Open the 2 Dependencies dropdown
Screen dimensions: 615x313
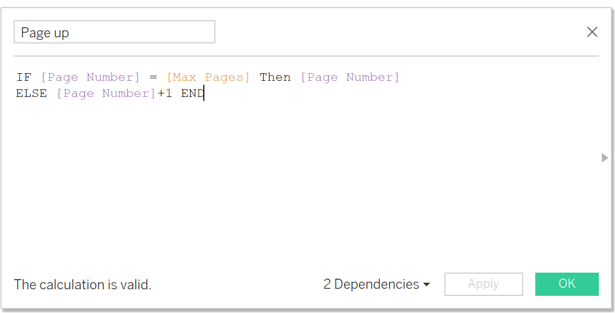coord(376,284)
